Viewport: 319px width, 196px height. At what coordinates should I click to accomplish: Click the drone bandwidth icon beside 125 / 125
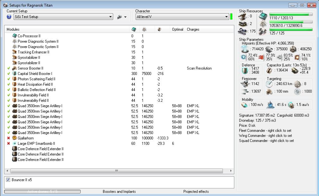tap(263, 32)
